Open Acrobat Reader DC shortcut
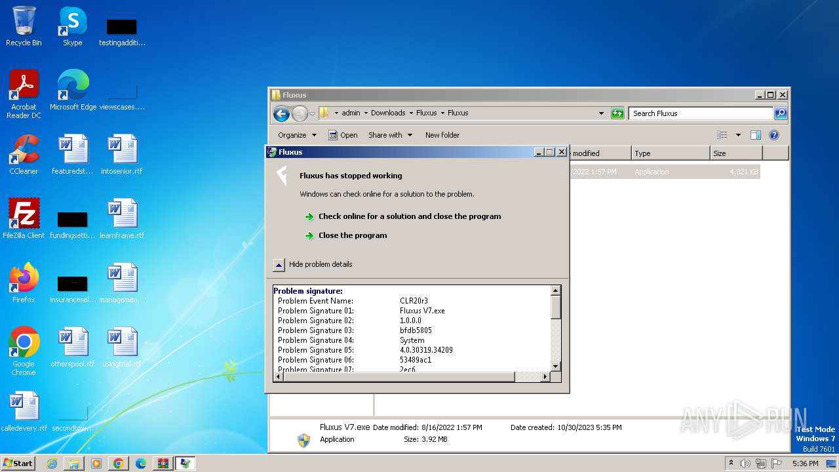Screen dimensions: 839x472 [x=24, y=94]
